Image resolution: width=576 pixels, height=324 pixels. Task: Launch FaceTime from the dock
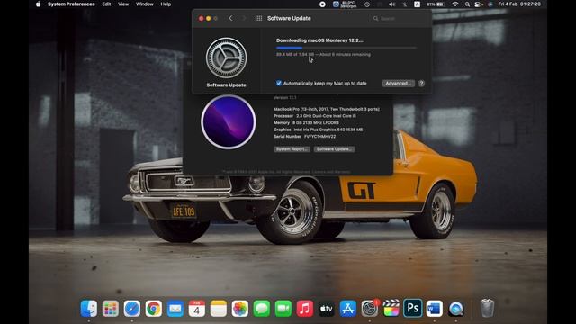pyautogui.click(x=283, y=308)
